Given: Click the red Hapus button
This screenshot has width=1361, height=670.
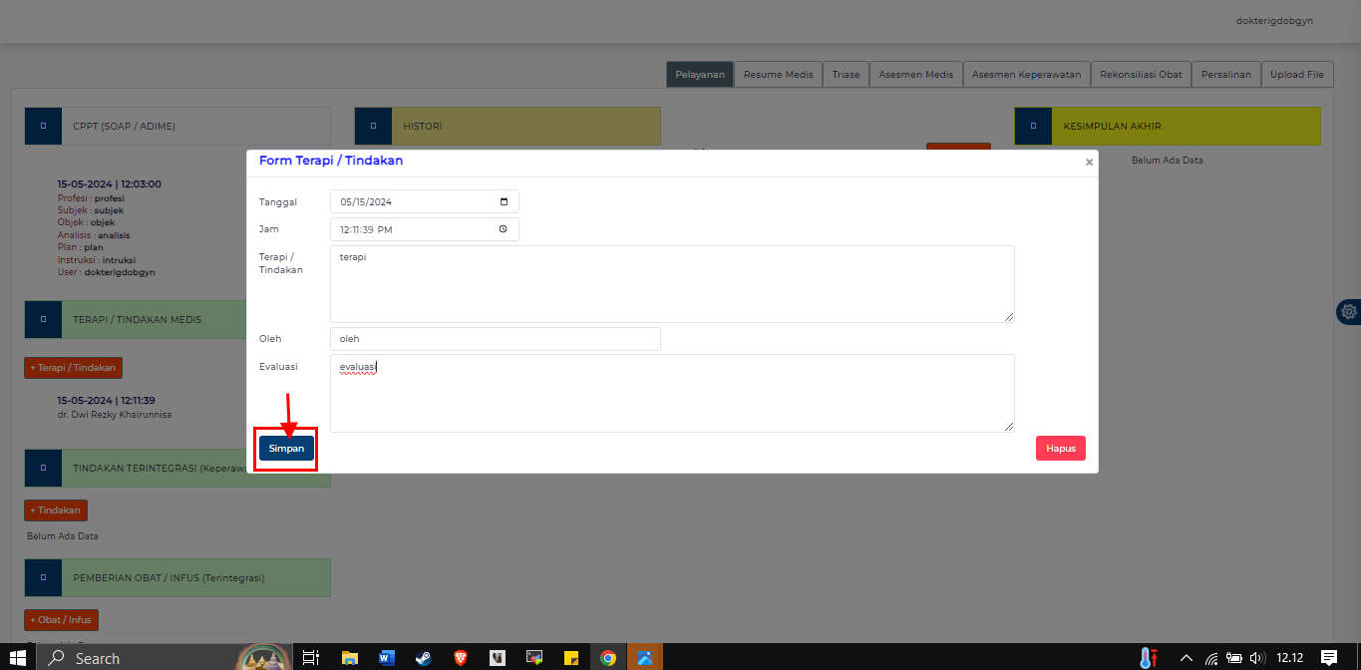Looking at the screenshot, I should [x=1060, y=449].
